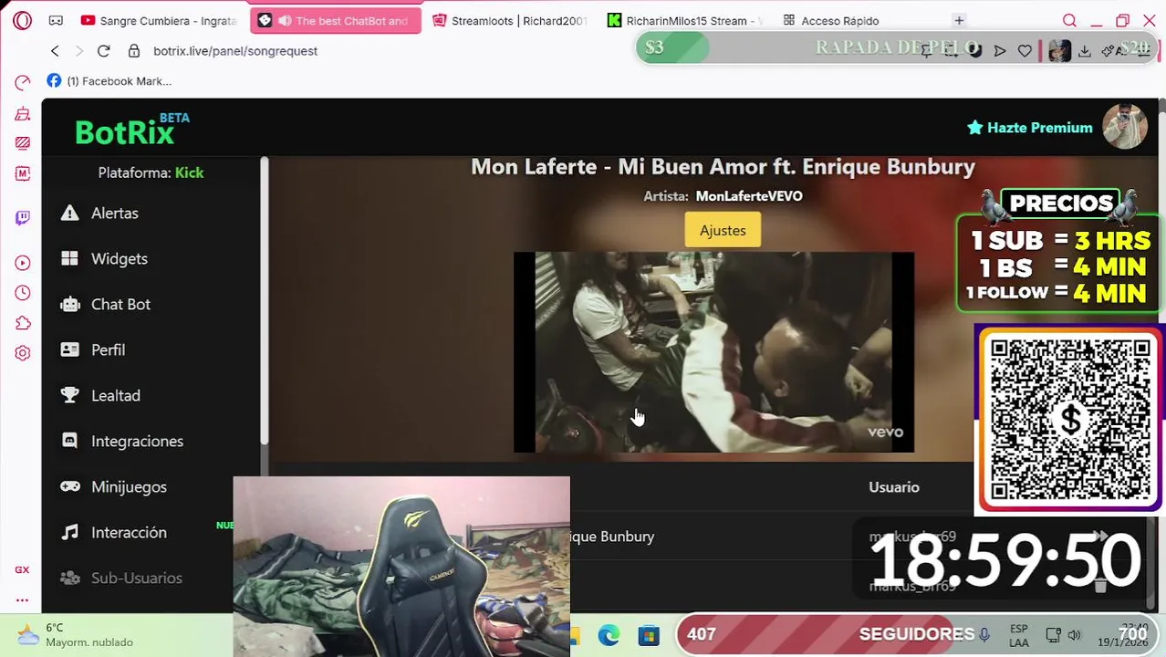Open the Twitch panel in Opera sidebar
The height and width of the screenshot is (657, 1166).
23,217
